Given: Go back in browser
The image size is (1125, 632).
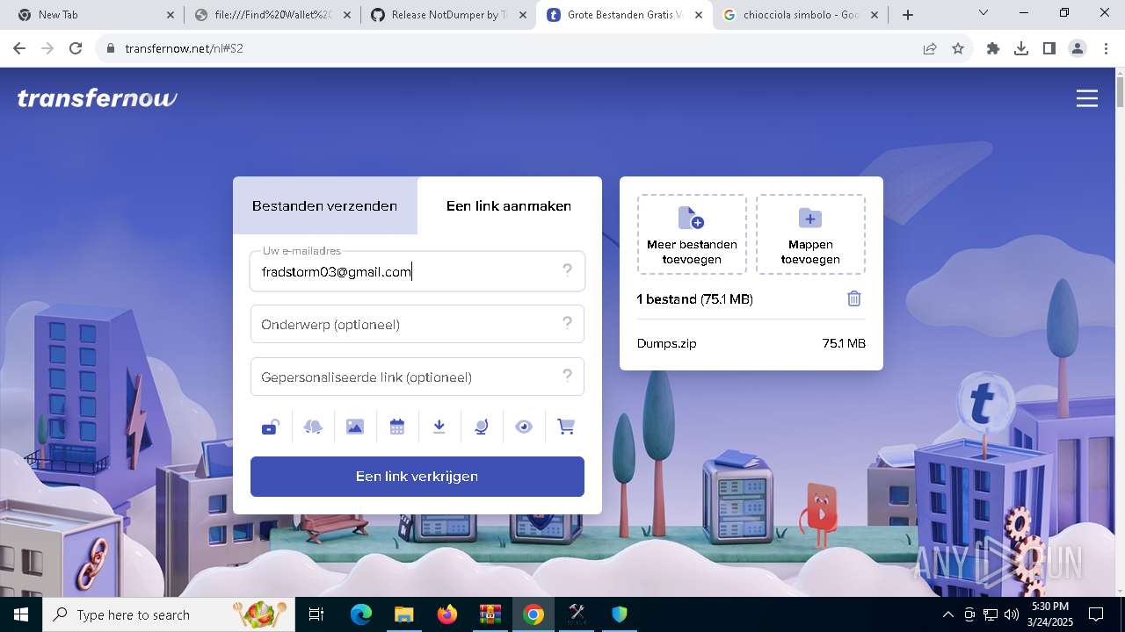Looking at the screenshot, I should click(x=19, y=48).
